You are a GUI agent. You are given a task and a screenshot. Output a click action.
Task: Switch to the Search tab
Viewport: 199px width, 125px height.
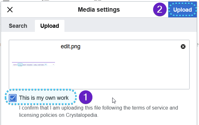[18, 26]
